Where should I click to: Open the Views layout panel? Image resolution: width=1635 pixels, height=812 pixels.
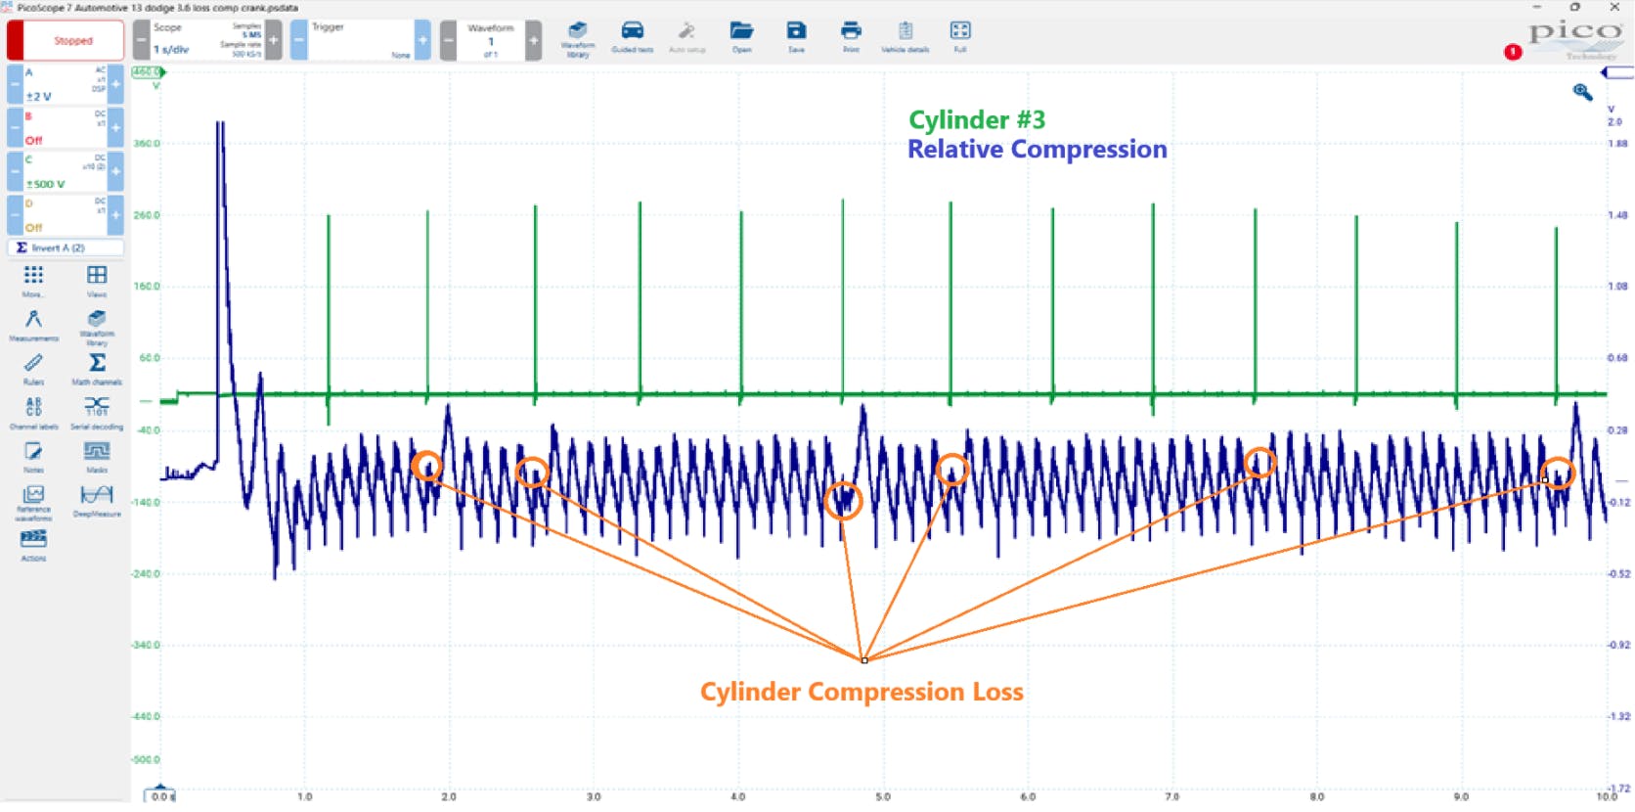[x=97, y=280]
